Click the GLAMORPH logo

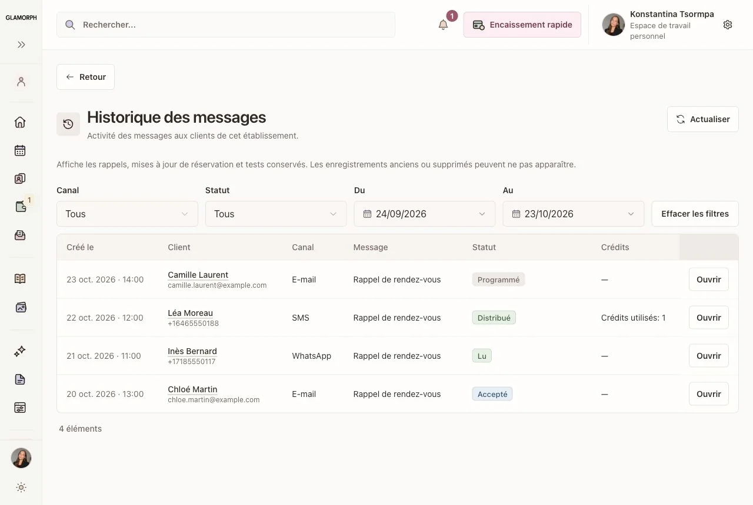click(x=21, y=18)
